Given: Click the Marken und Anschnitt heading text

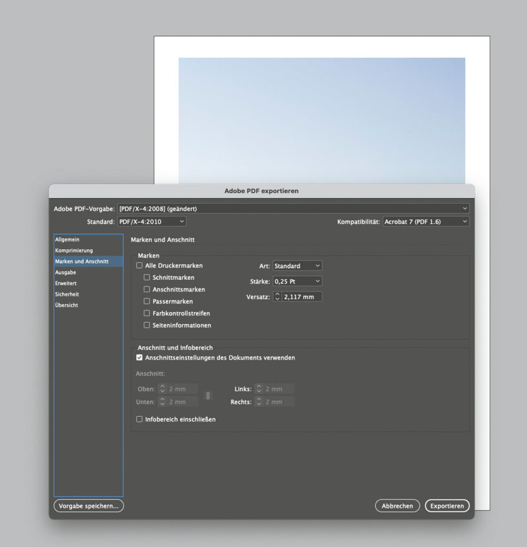Looking at the screenshot, I should point(162,240).
